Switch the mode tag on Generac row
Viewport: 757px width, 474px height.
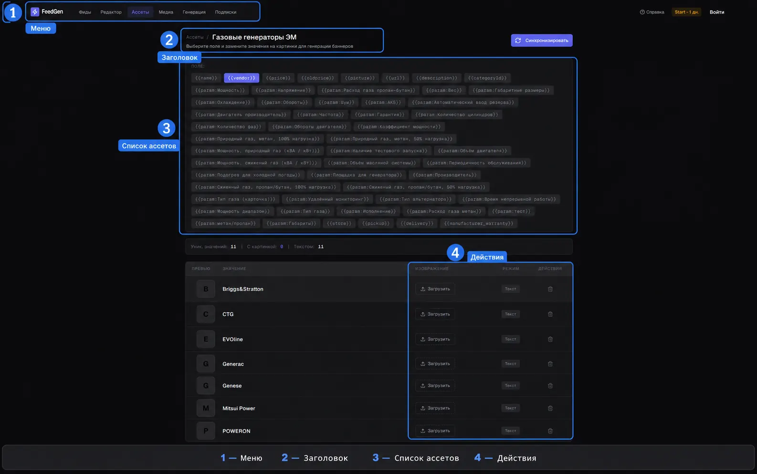pos(511,364)
